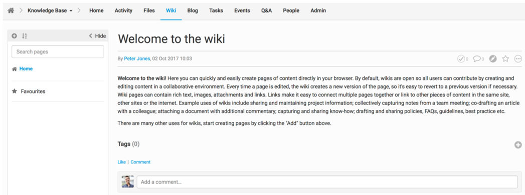This screenshot has height=195, width=525.
Task: Open Peter Jones author profile link
Action: tap(137, 58)
